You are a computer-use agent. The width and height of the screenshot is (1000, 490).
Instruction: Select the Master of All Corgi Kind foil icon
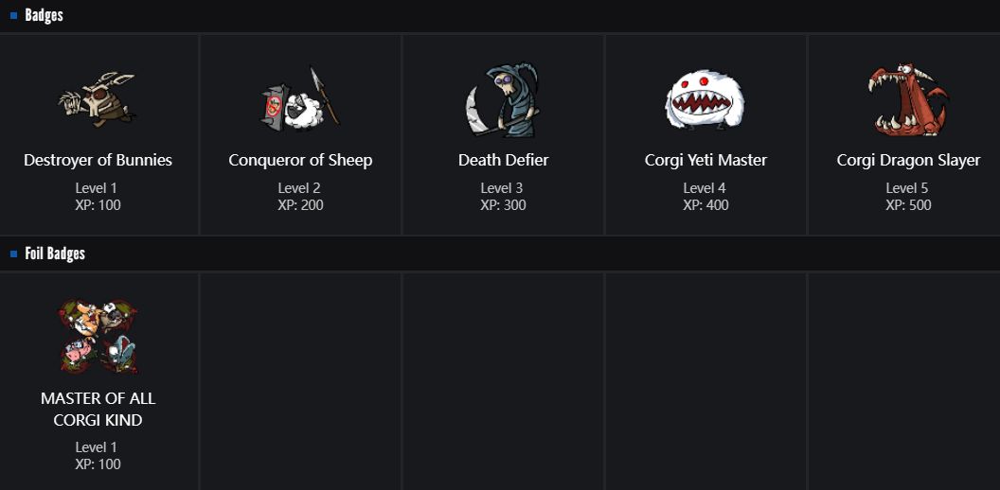pos(98,337)
